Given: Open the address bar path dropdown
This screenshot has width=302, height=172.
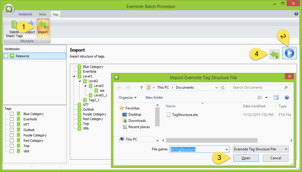Looking at the screenshot, I should (x=216, y=87).
